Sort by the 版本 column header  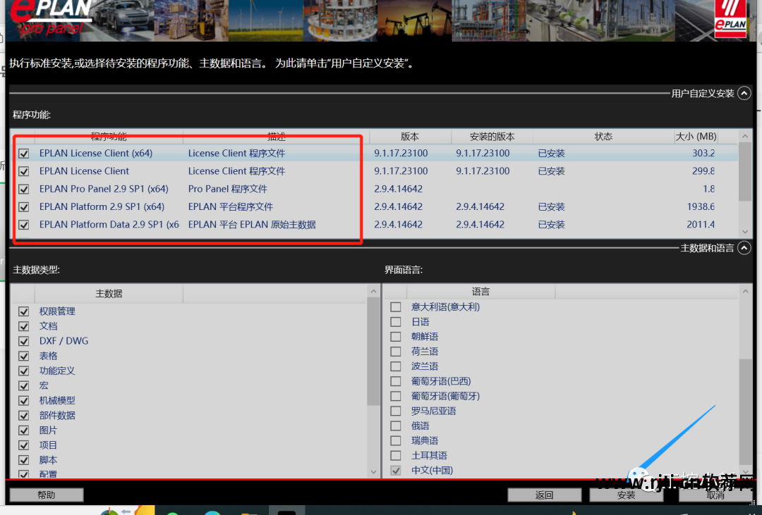tap(410, 137)
